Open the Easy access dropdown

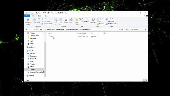(84, 21)
